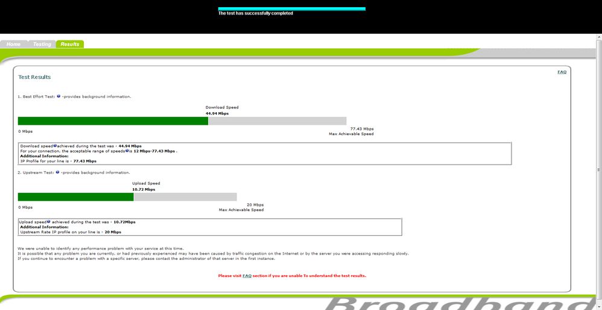This screenshot has width=602, height=310.
Task: Click the '12 Mbps-77.43 Mbps' range value
Action: (x=154, y=151)
